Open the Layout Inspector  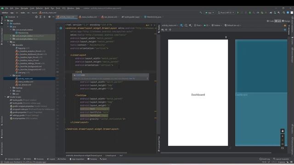tap(281, 159)
